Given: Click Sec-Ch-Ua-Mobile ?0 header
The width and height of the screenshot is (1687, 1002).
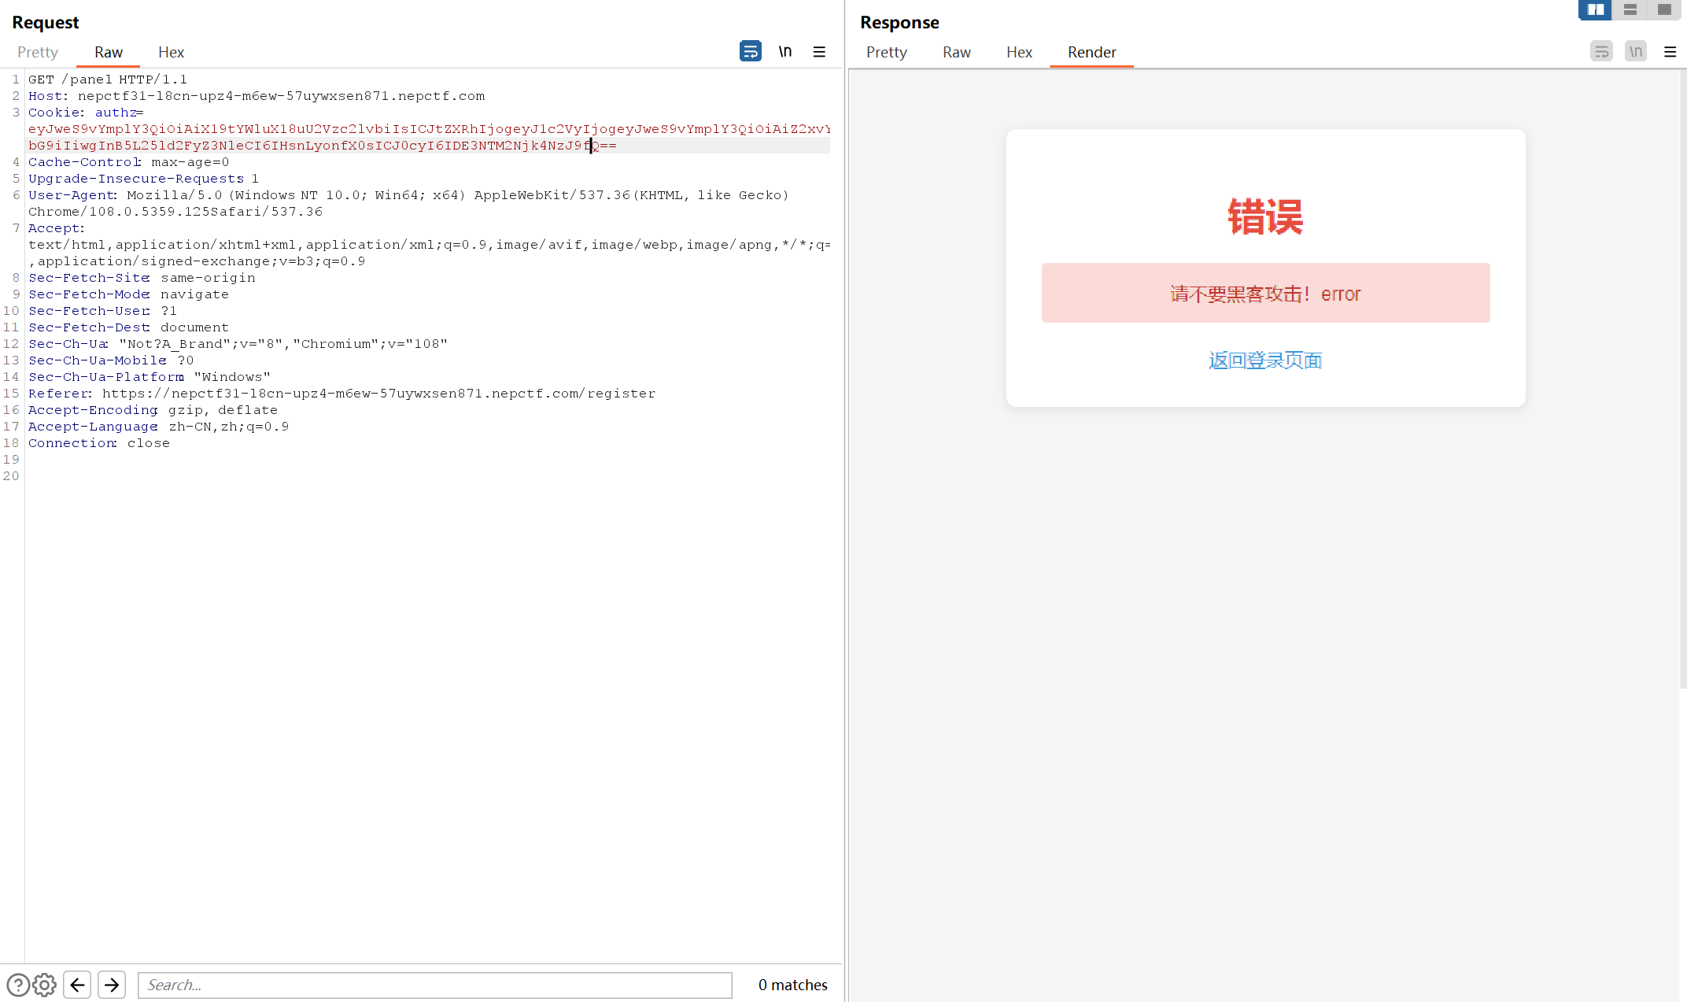Looking at the screenshot, I should [111, 360].
